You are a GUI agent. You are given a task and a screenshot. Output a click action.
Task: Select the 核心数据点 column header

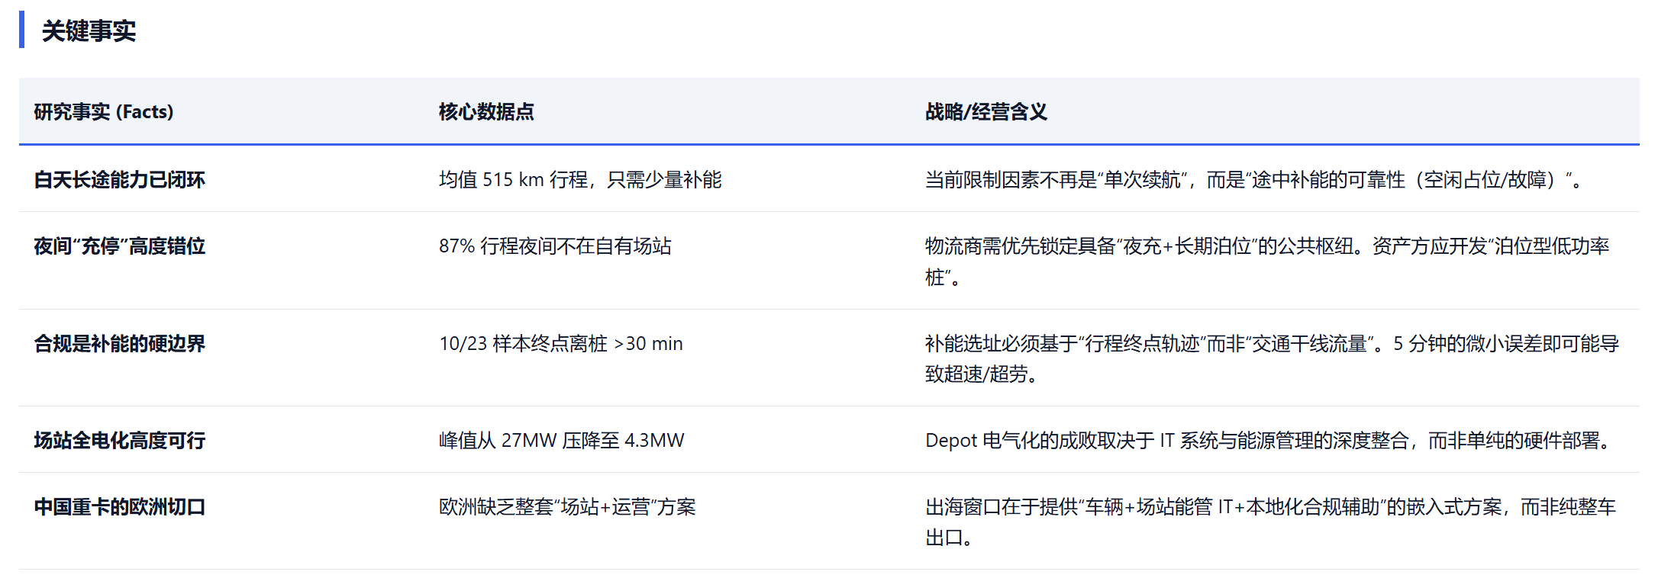pyautogui.click(x=486, y=112)
